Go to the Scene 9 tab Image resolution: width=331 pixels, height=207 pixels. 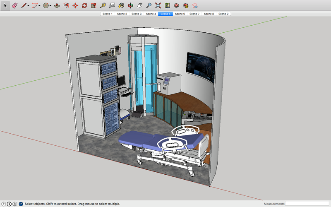click(223, 14)
